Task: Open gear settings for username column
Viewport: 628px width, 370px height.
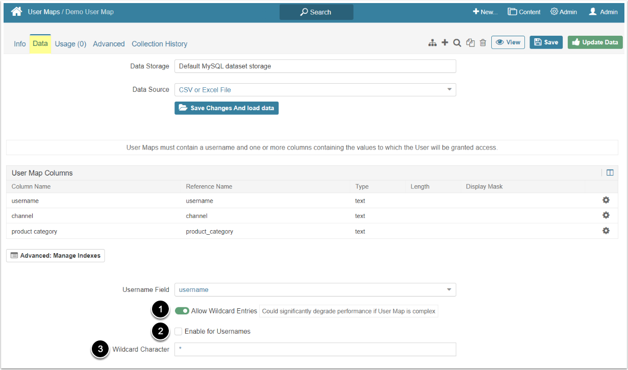Action: tap(606, 201)
